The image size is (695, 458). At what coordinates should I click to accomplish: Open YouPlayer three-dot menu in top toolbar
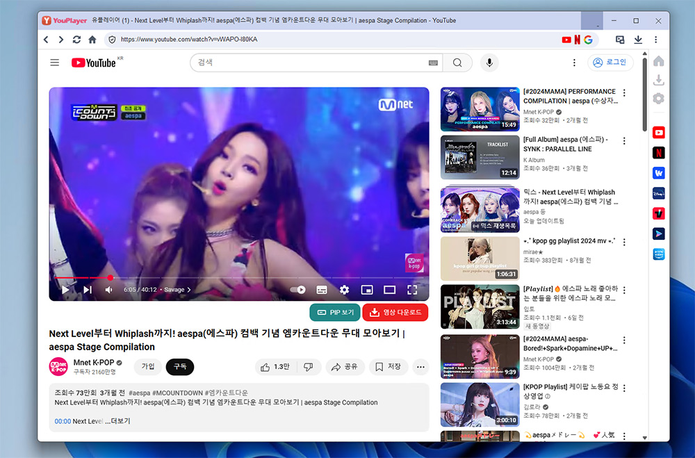tap(655, 40)
